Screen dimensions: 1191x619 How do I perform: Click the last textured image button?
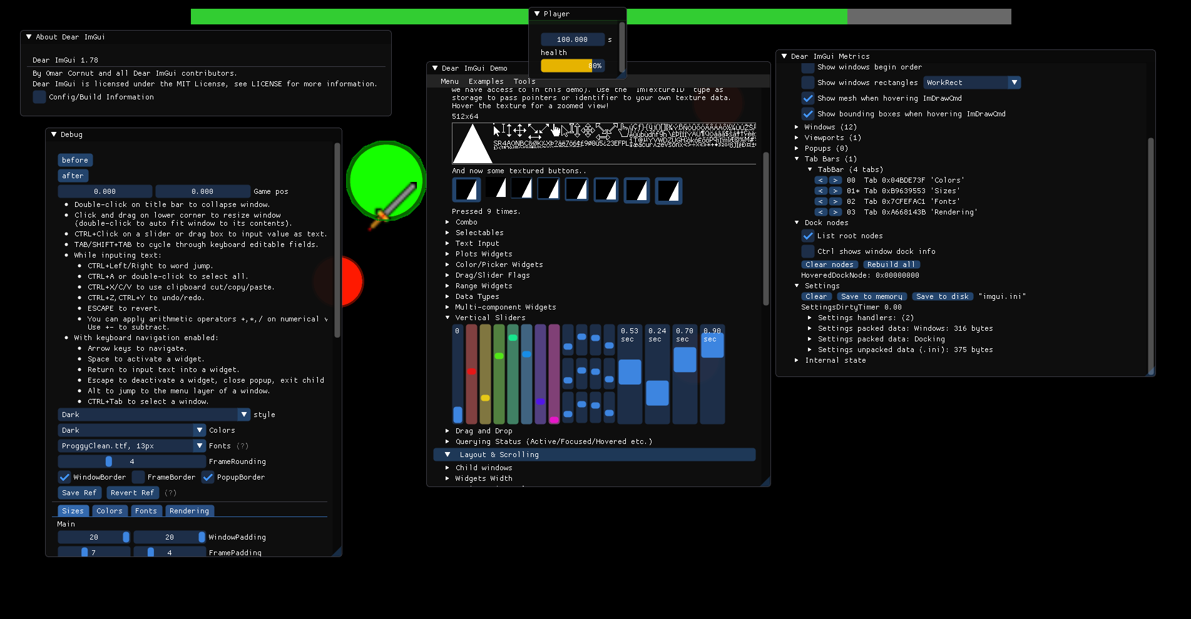[x=668, y=191]
